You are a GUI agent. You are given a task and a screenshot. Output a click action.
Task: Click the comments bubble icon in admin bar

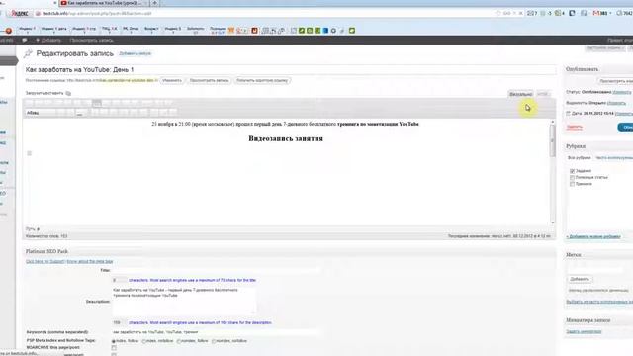(x=24, y=40)
